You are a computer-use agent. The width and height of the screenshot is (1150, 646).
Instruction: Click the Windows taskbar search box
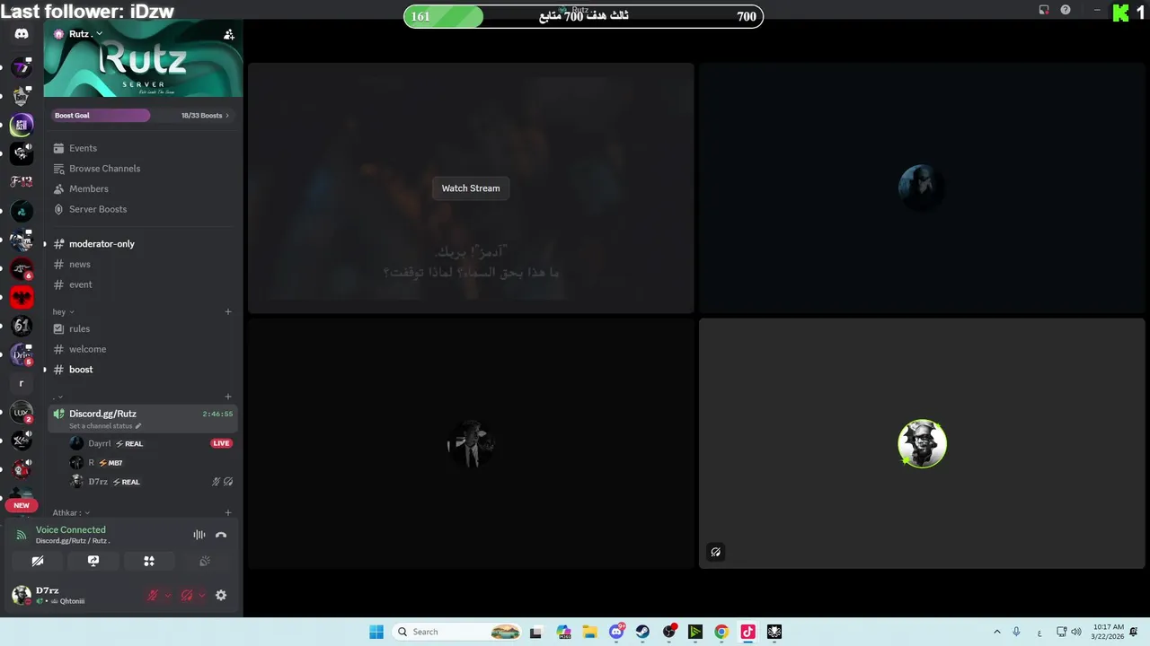click(x=458, y=632)
